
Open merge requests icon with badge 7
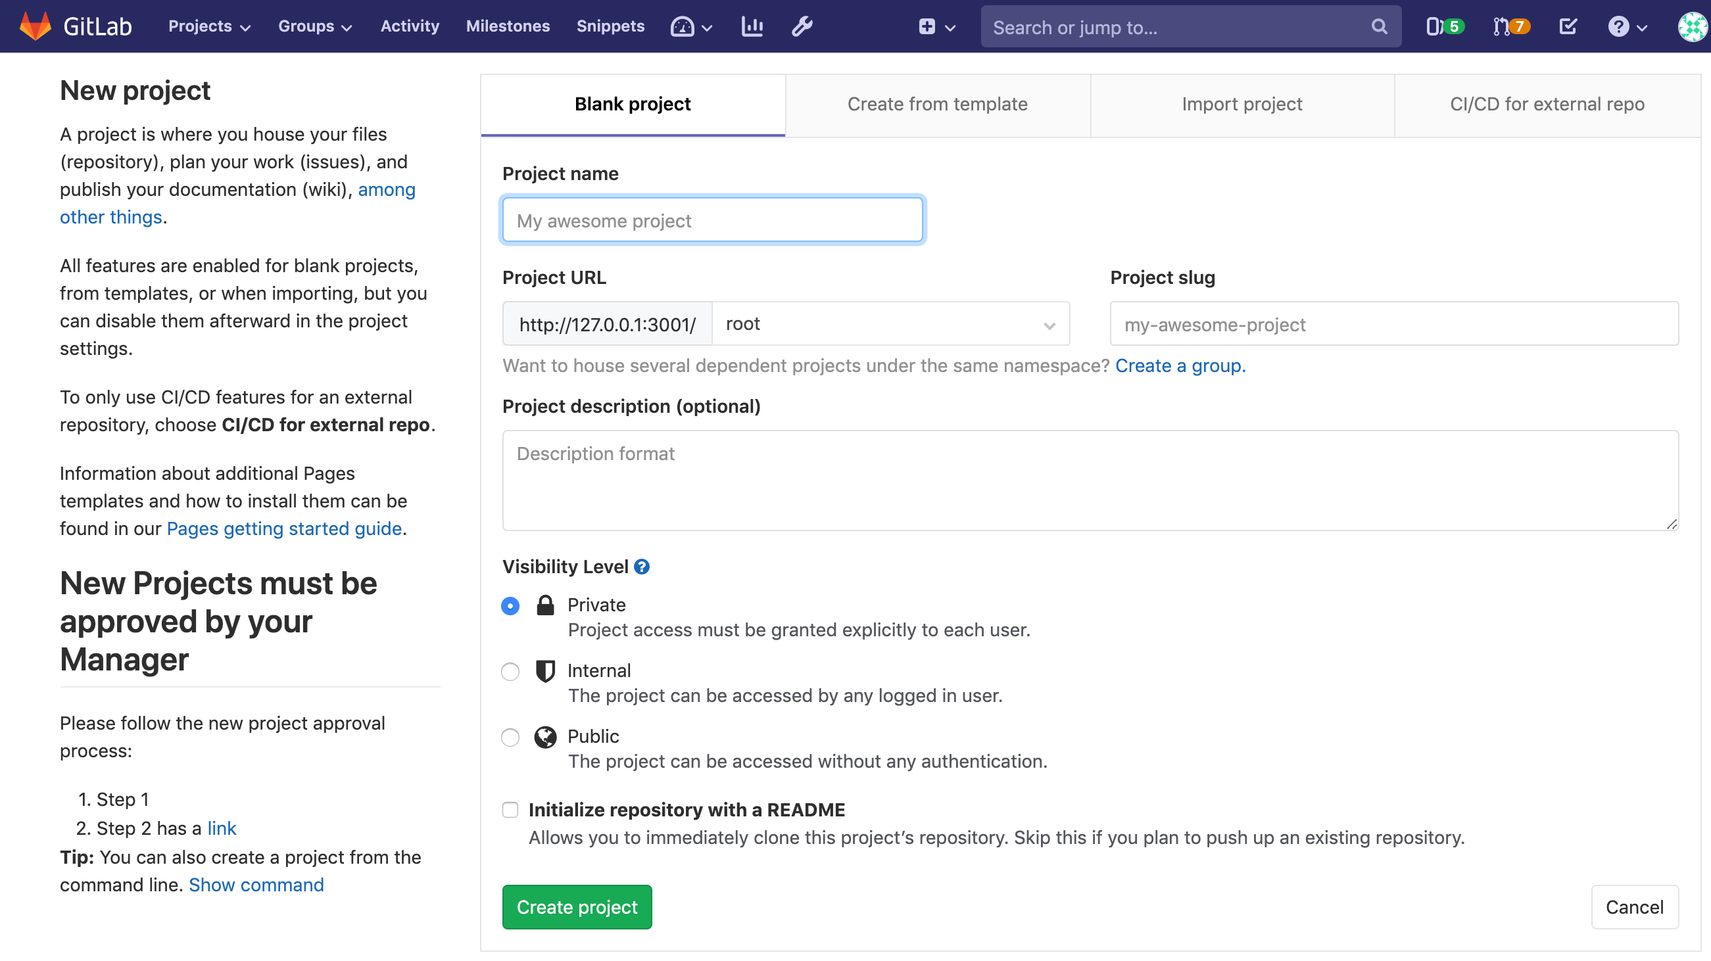coord(1510,26)
